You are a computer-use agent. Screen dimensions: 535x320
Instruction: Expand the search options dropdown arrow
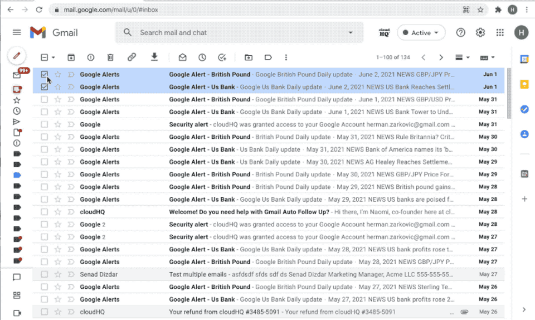point(351,32)
